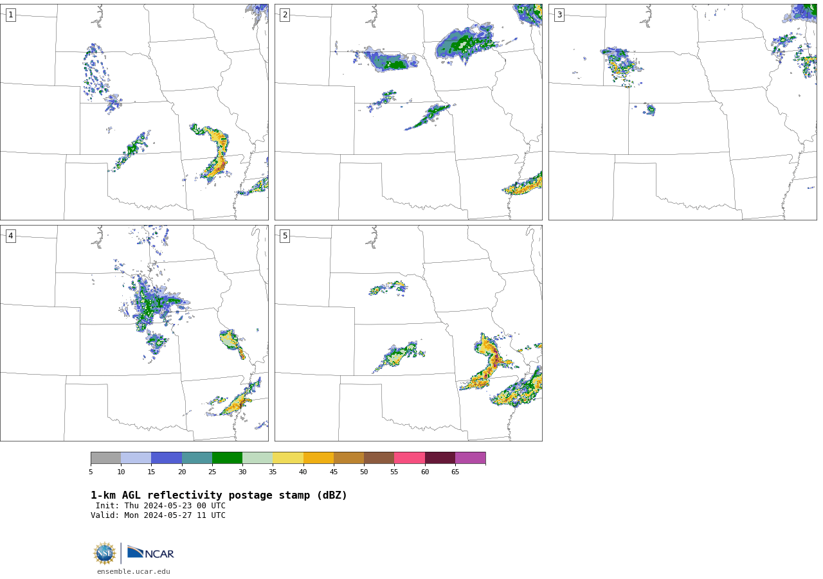Click the colorbar tick label '35'
Image resolution: width=823 pixels, height=579 pixels.
point(273,472)
